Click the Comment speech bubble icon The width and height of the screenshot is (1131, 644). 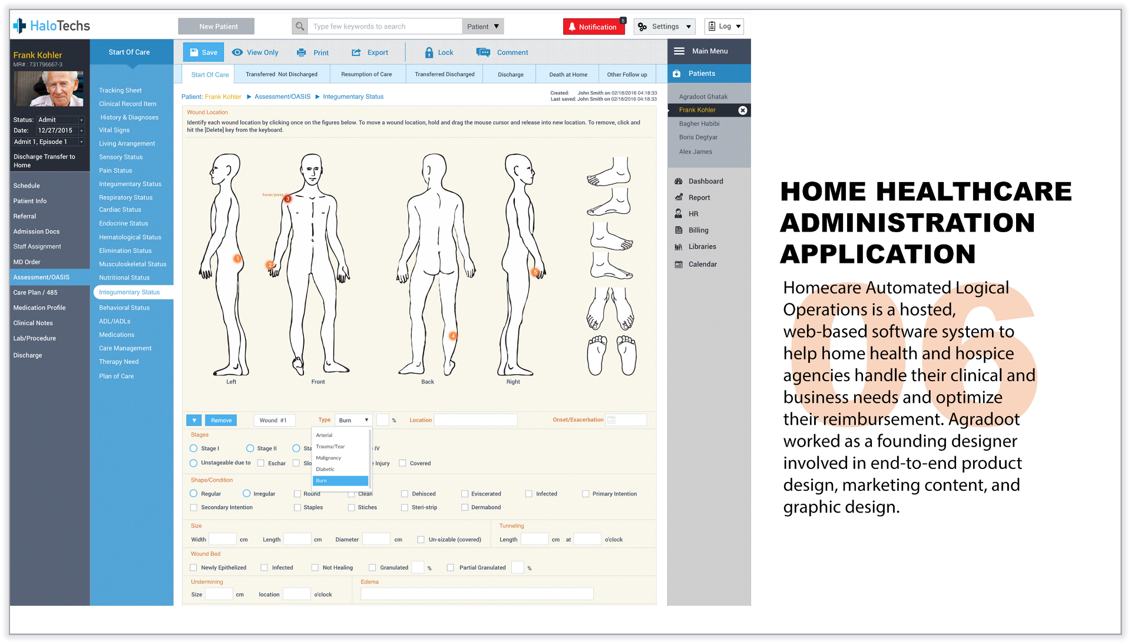click(483, 52)
